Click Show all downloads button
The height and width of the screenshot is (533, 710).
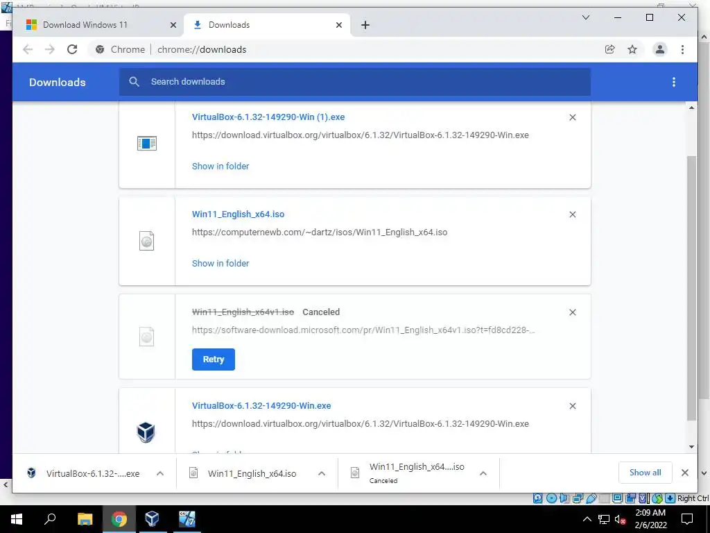(646, 473)
